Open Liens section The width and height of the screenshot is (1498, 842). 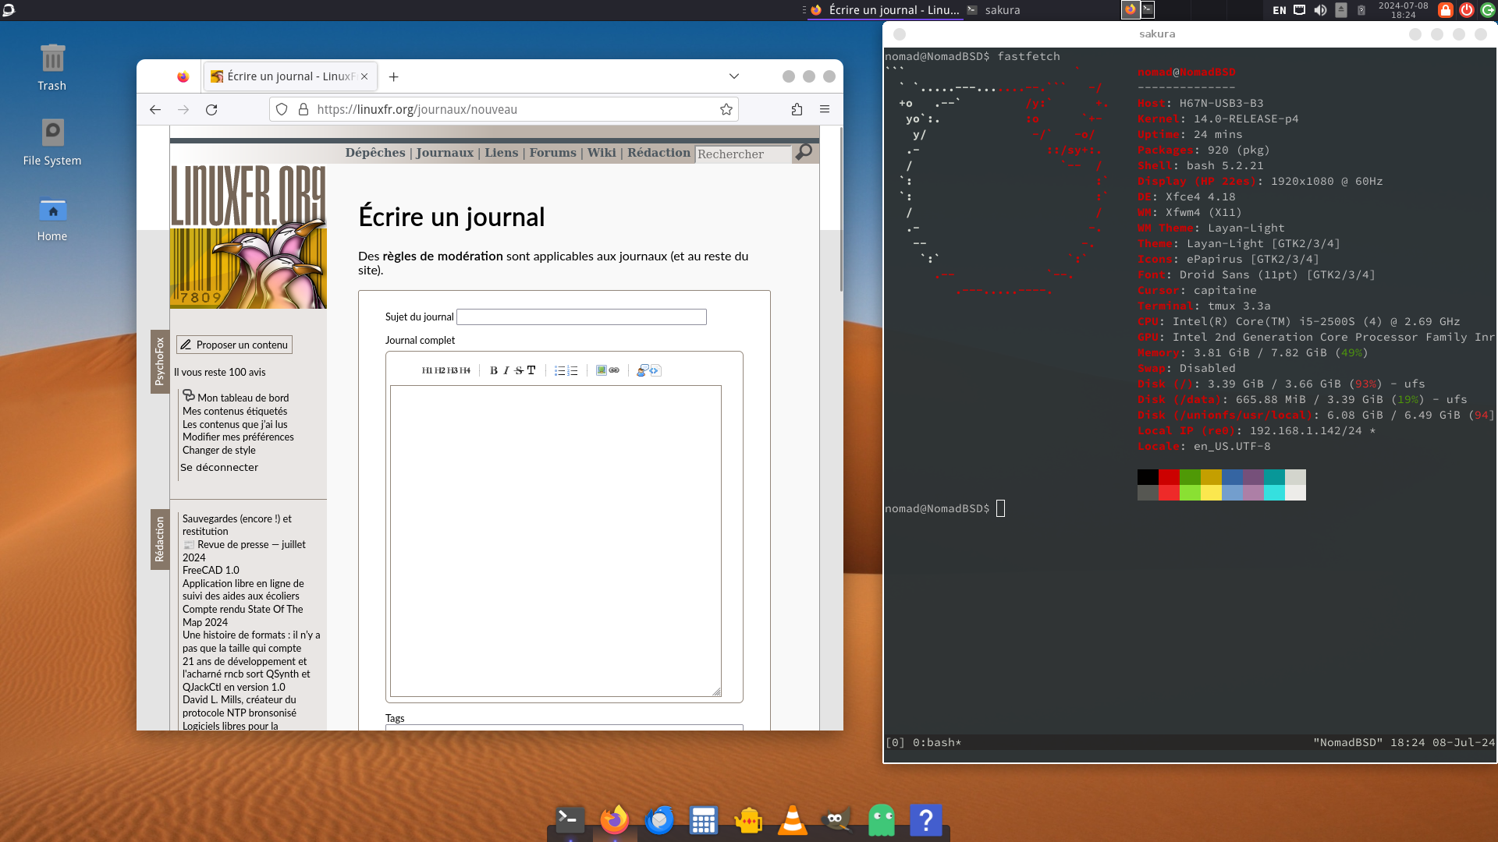(501, 153)
